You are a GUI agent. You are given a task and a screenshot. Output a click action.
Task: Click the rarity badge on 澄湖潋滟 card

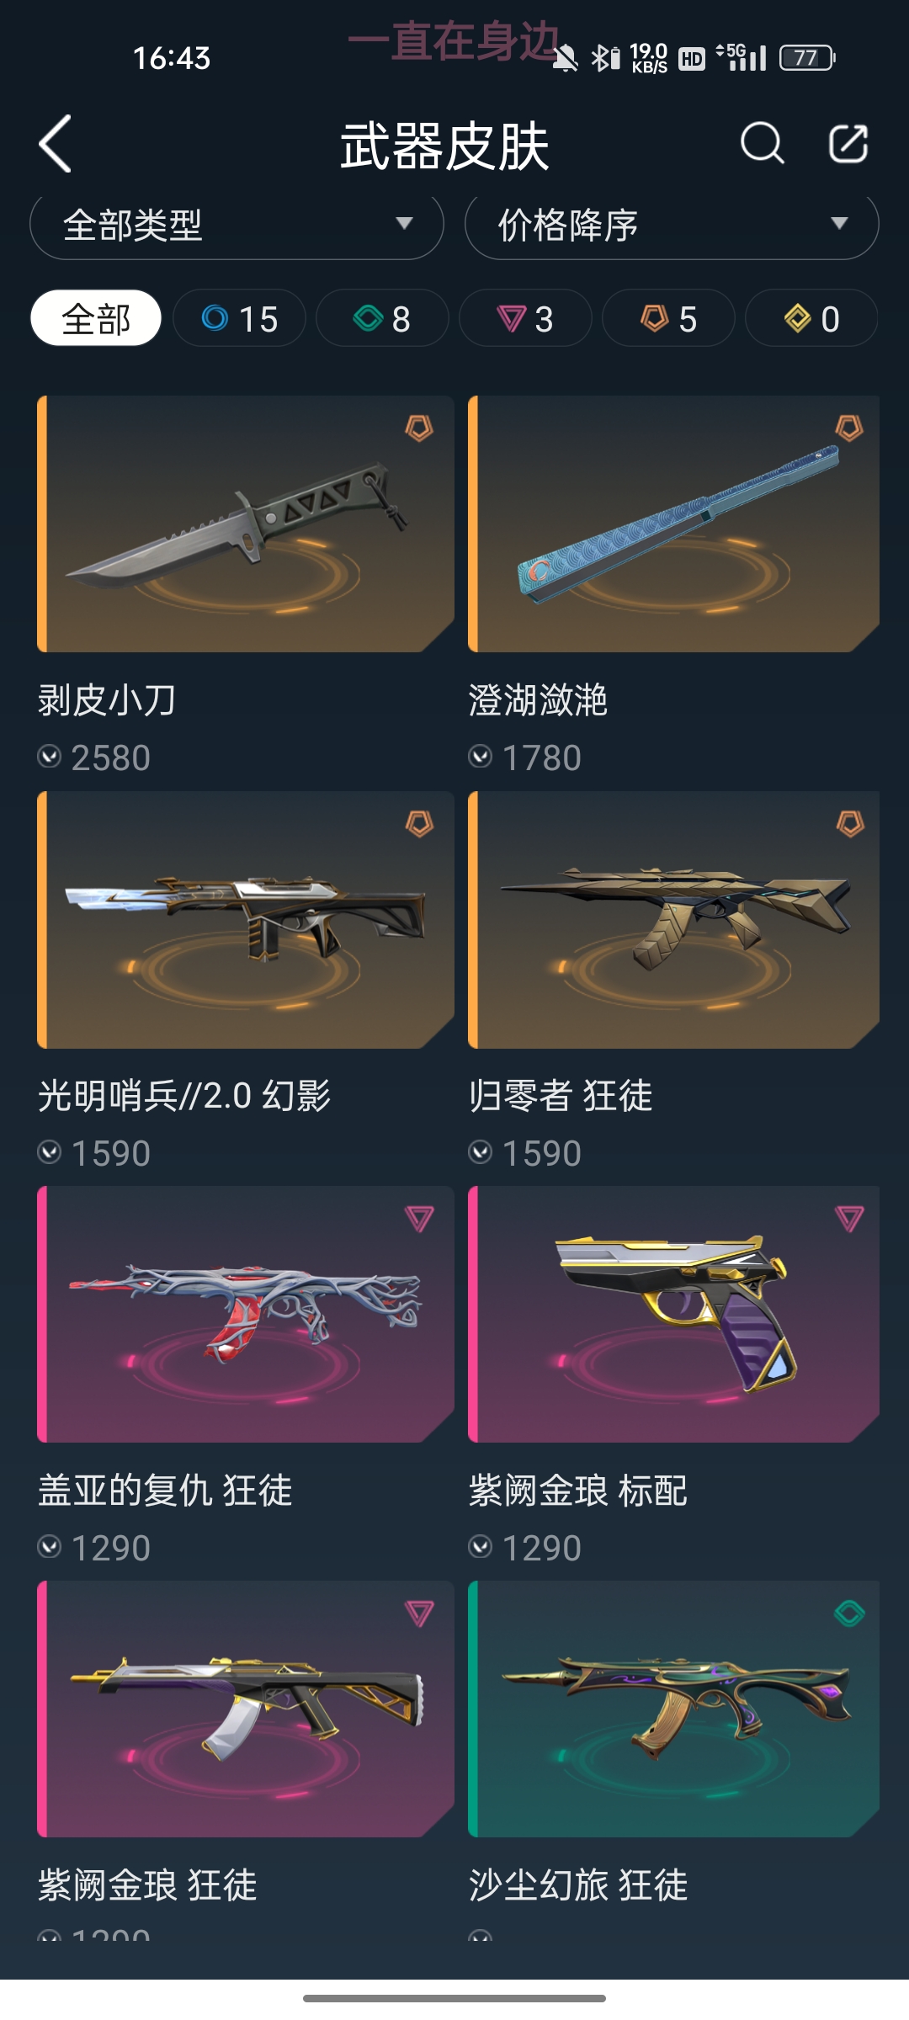tap(849, 428)
